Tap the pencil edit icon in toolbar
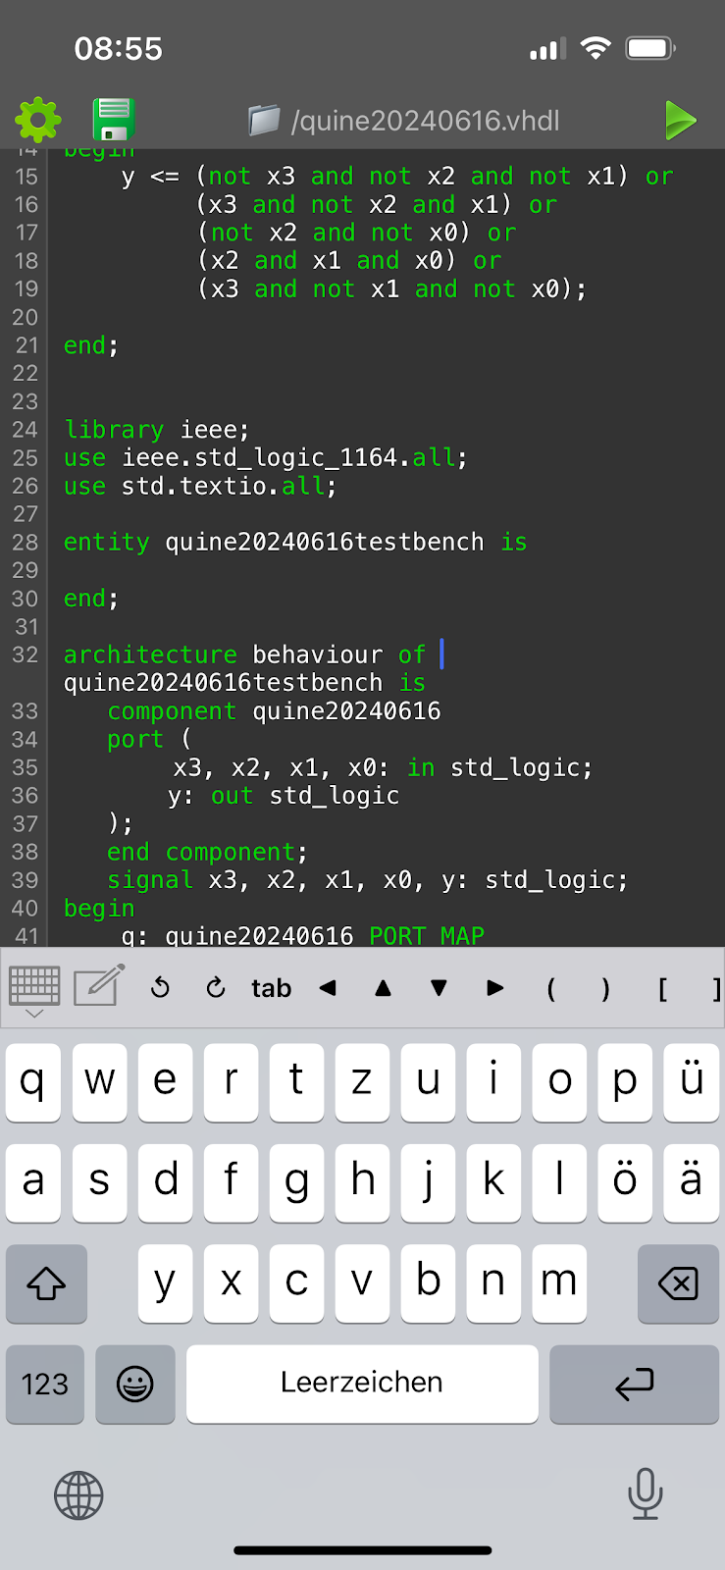The width and height of the screenshot is (725, 1570). tap(99, 986)
